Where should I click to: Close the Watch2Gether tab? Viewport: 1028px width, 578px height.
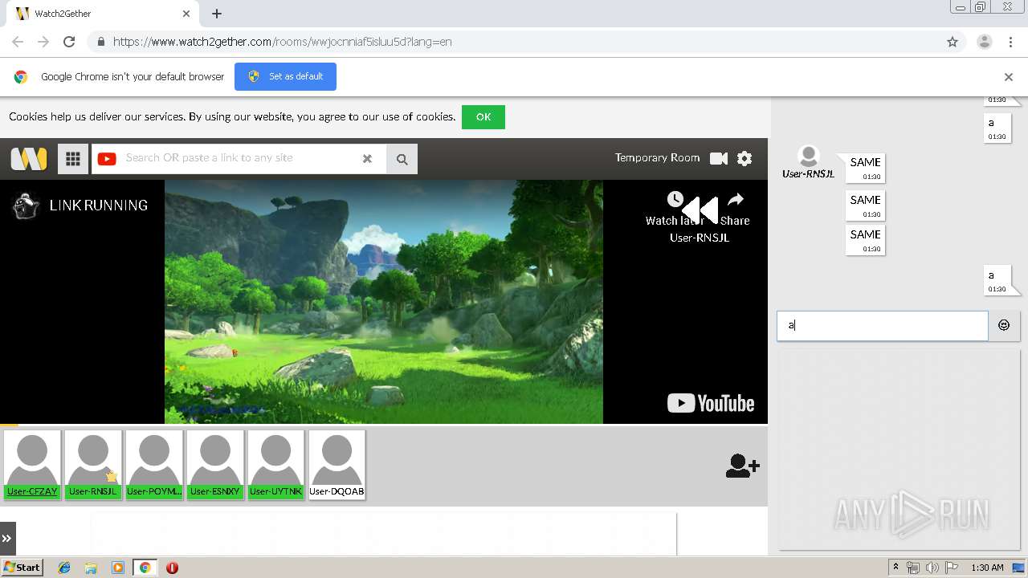tap(187, 14)
